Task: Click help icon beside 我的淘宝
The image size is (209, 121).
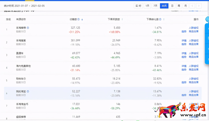Action: (x=28, y=92)
